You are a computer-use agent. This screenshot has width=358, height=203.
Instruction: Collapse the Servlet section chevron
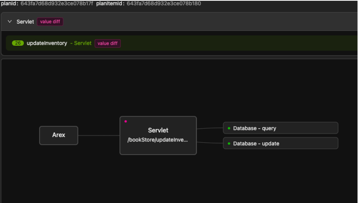point(10,22)
